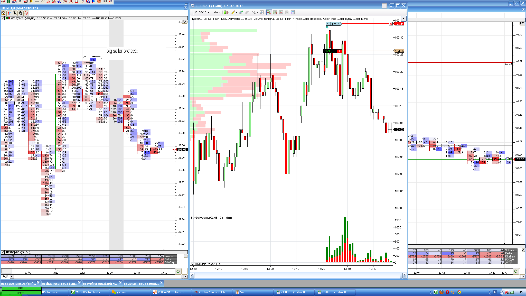The width and height of the screenshot is (526, 296).
Task: Select the horizontal red line drawing tool
Action: click(37, 1)
